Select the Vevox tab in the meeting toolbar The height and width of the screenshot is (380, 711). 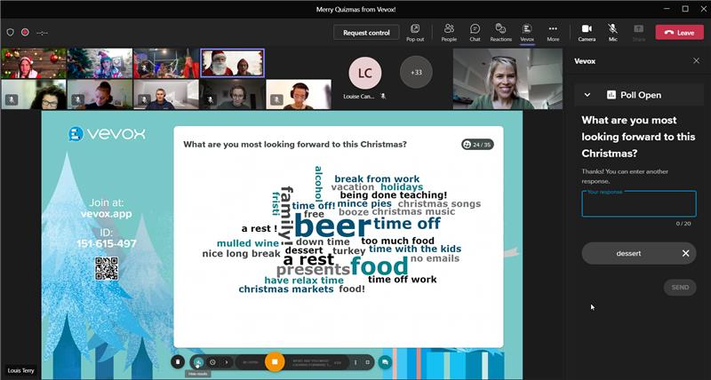click(527, 32)
